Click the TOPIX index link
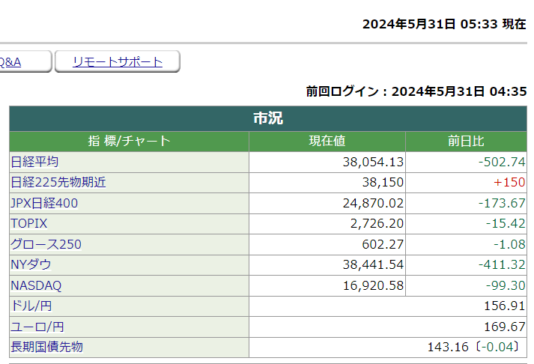 [29, 224]
